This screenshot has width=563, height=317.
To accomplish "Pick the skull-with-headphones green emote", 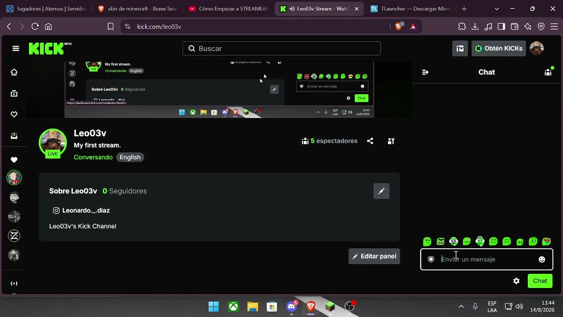I will click(x=480, y=241).
